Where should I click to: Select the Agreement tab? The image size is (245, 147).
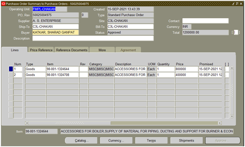click(x=128, y=50)
